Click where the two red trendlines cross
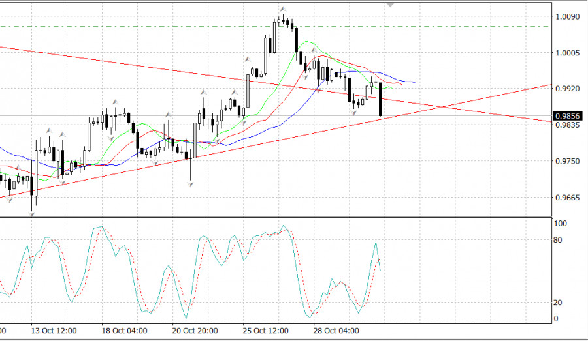 pyautogui.click(x=443, y=107)
